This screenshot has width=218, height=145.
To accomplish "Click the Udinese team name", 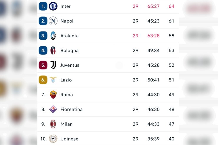I will click(69, 139).
